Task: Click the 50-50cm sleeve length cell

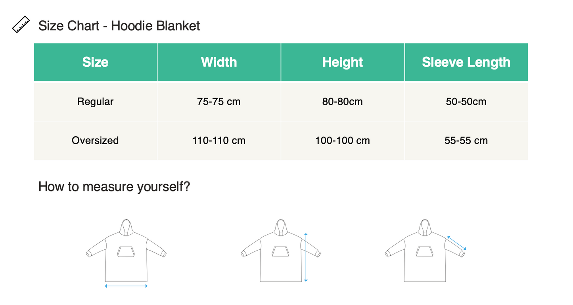Action: pyautogui.click(x=466, y=102)
